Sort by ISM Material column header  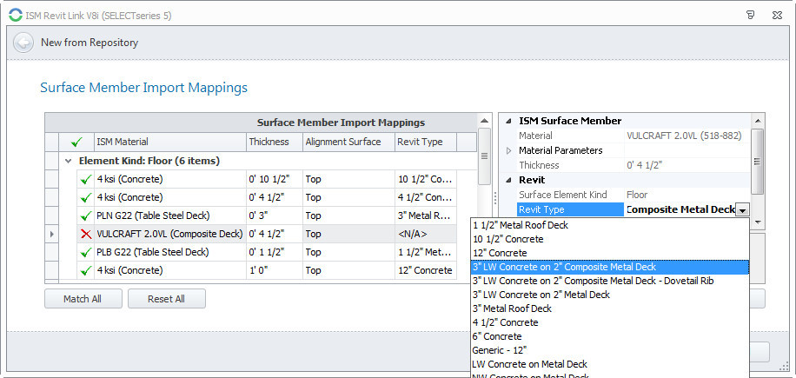(x=170, y=142)
